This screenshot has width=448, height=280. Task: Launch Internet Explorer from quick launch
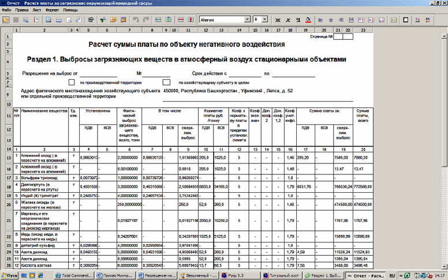tap(41, 276)
